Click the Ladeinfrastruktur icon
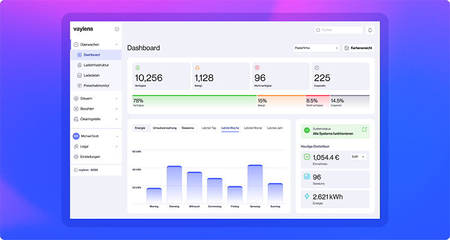The width and height of the screenshot is (450, 240). [x=79, y=65]
